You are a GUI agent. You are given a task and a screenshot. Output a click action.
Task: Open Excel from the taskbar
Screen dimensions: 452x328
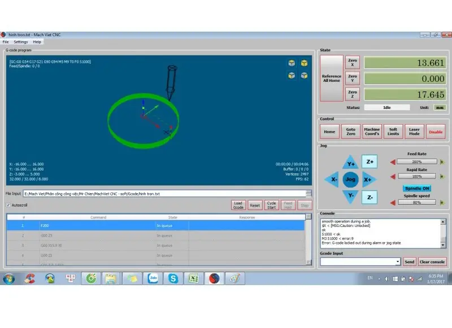(193, 278)
